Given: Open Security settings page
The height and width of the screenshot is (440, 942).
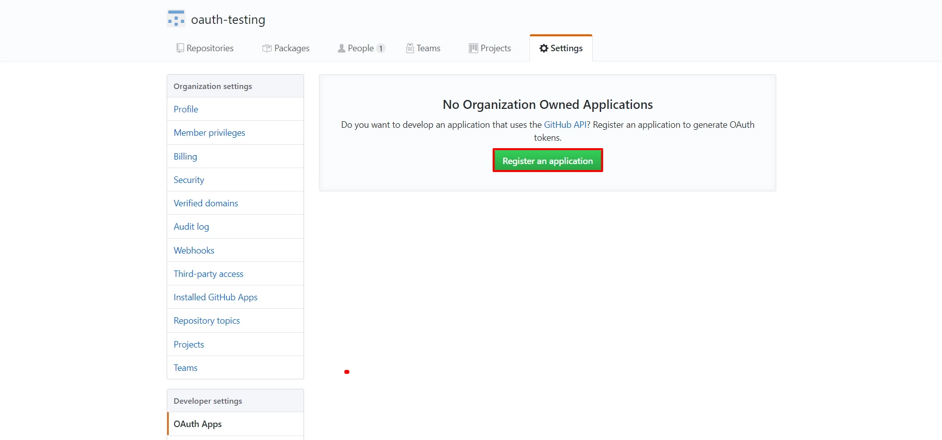Looking at the screenshot, I should pyautogui.click(x=235, y=179).
